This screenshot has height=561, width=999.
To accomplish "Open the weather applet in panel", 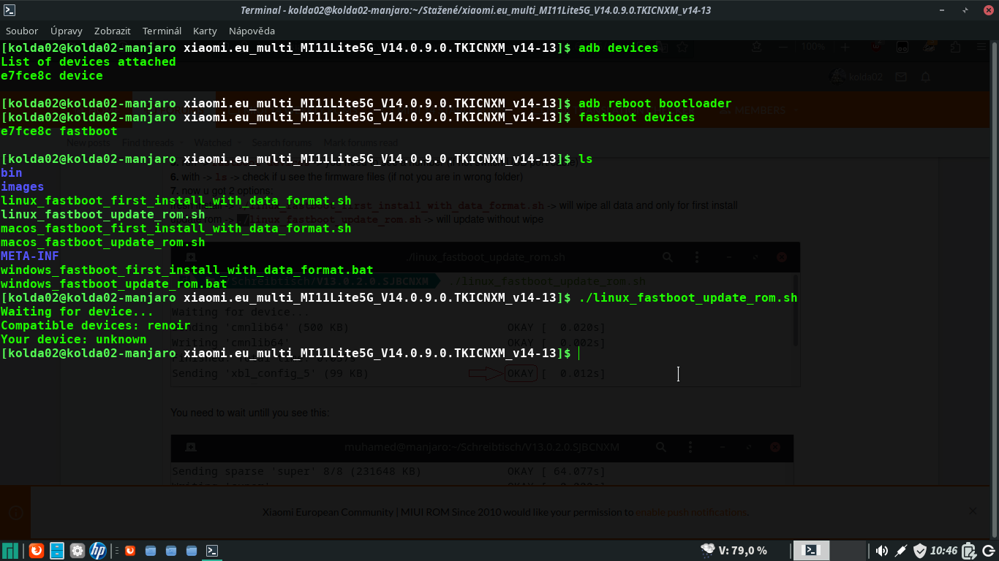I will pos(734,551).
